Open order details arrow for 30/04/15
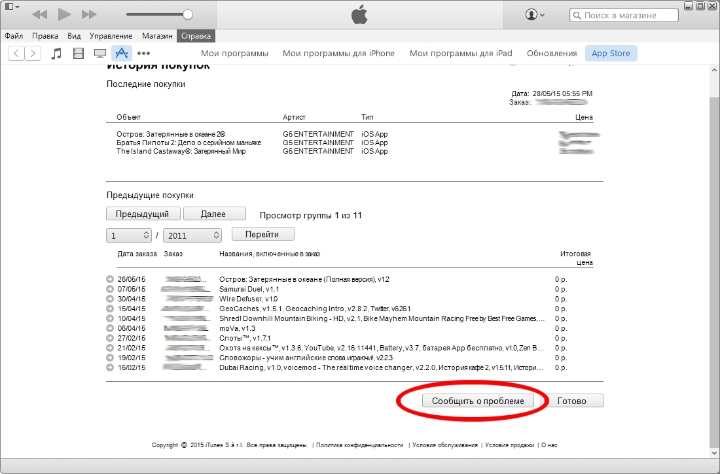The width and height of the screenshot is (720, 474). click(110, 299)
